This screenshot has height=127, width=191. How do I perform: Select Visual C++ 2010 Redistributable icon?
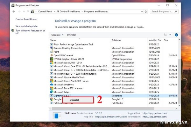[52, 66]
